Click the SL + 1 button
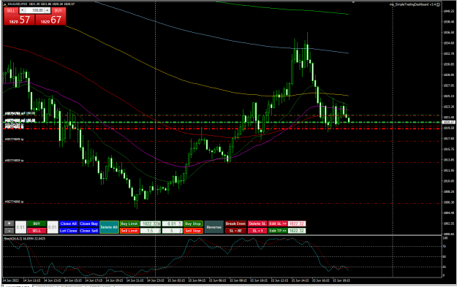This screenshot has height=287, width=457. [x=257, y=231]
